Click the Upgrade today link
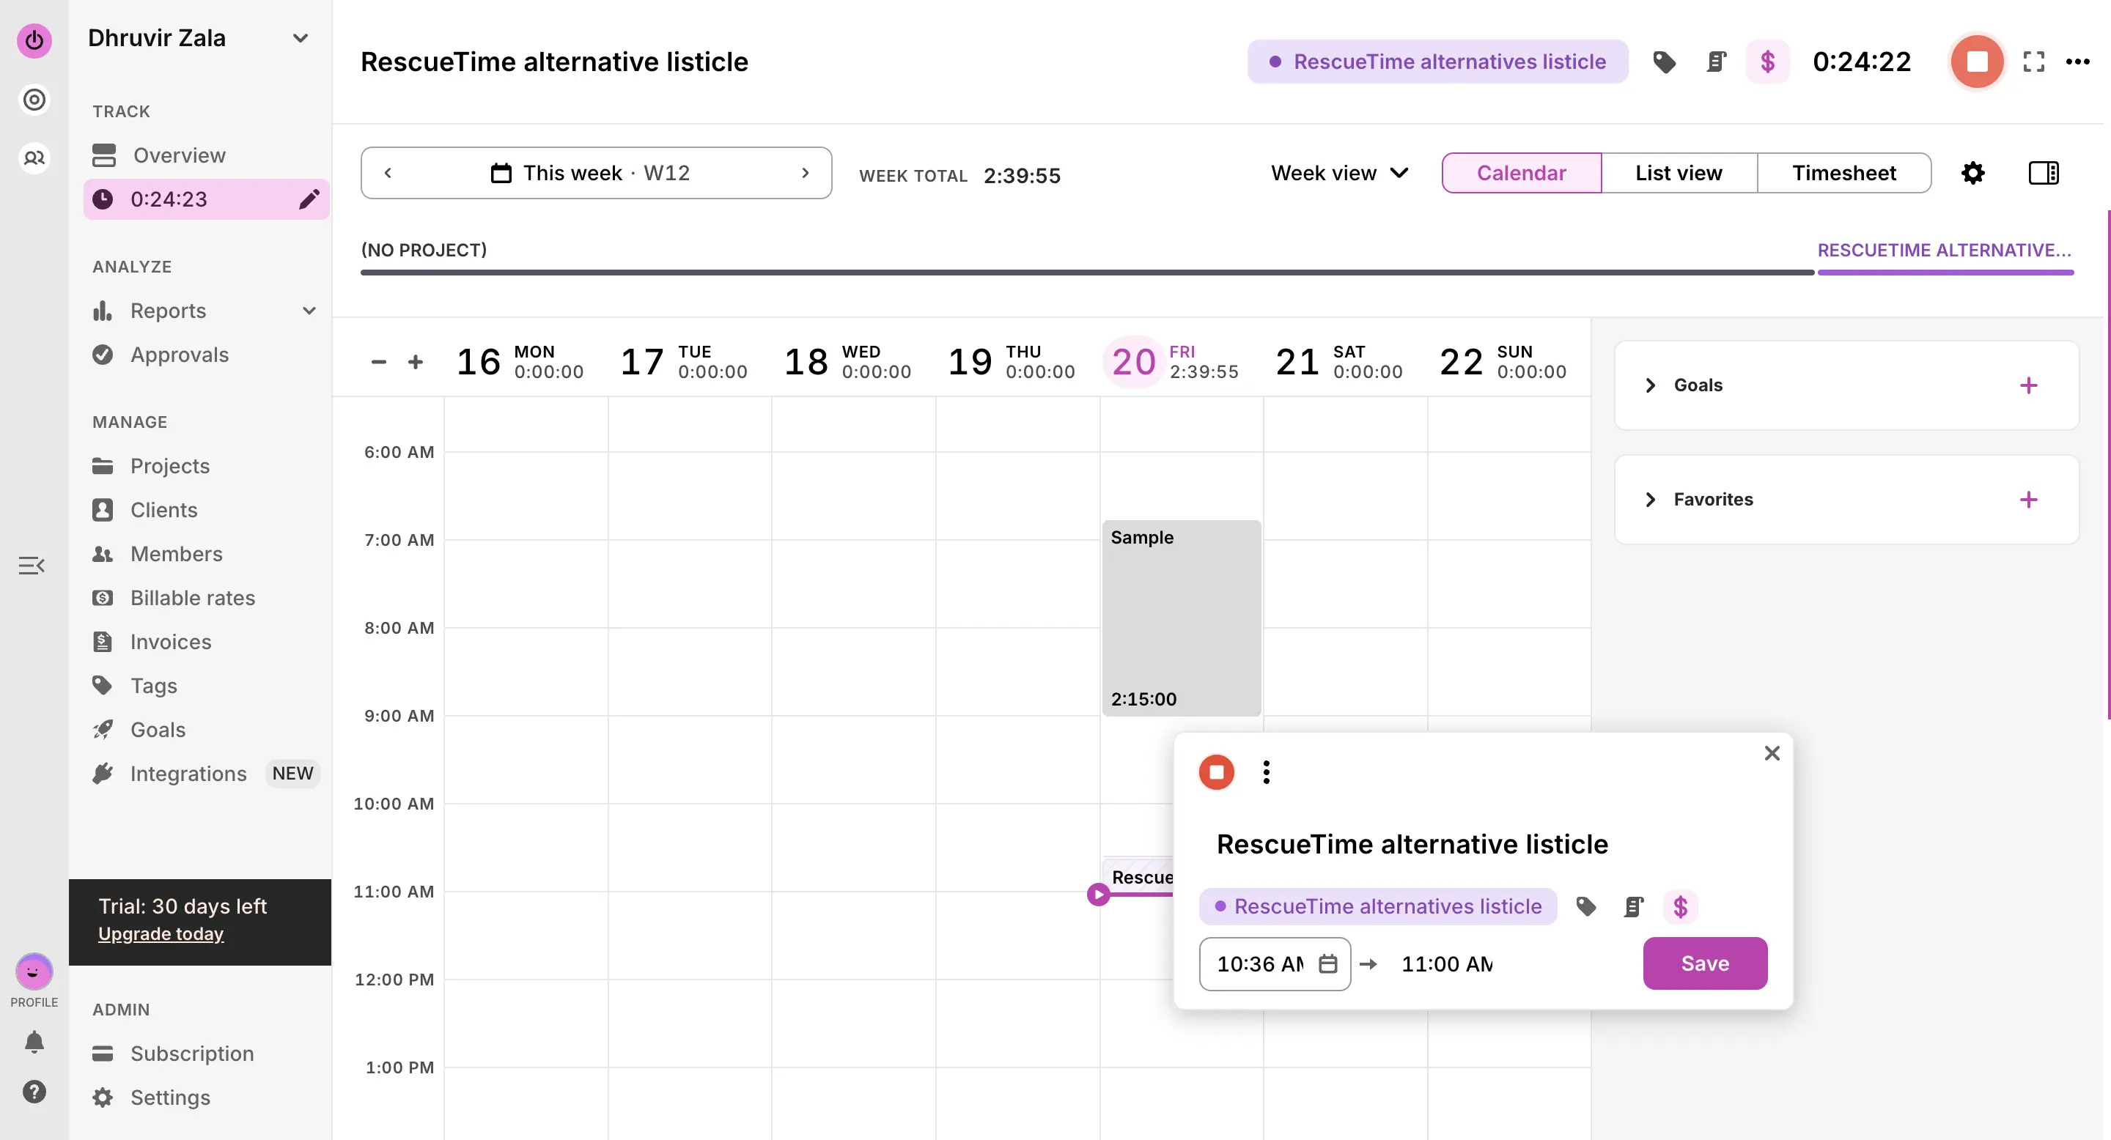The image size is (2111, 1140). tap(161, 933)
